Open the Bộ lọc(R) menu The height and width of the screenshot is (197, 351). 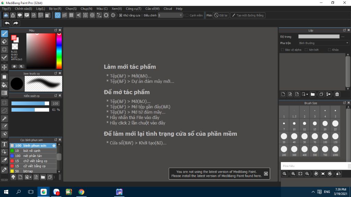click(x=55, y=9)
